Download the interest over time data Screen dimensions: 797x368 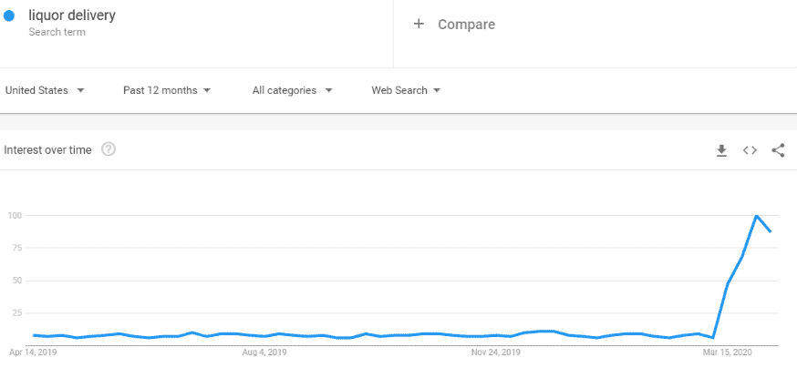pyautogui.click(x=721, y=150)
